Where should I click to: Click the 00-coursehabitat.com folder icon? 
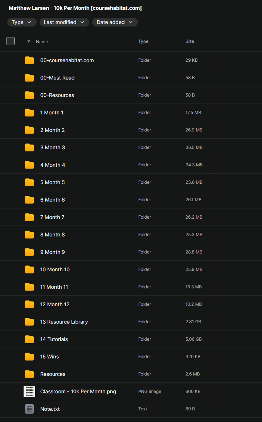[x=29, y=60]
